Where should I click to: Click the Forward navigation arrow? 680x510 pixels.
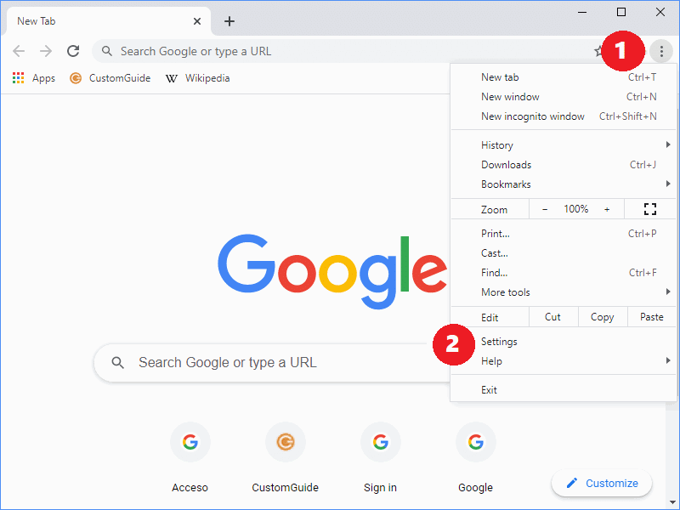[46, 51]
